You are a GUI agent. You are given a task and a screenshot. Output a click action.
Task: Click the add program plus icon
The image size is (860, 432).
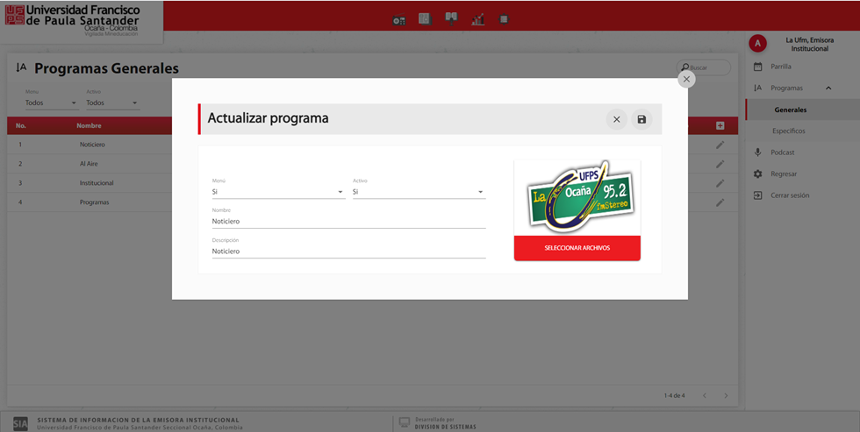click(720, 126)
